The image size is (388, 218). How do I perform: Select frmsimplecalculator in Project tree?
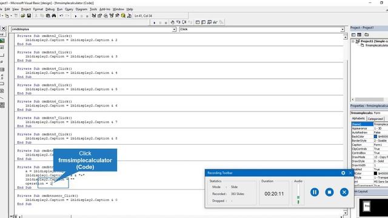(x=376, y=45)
